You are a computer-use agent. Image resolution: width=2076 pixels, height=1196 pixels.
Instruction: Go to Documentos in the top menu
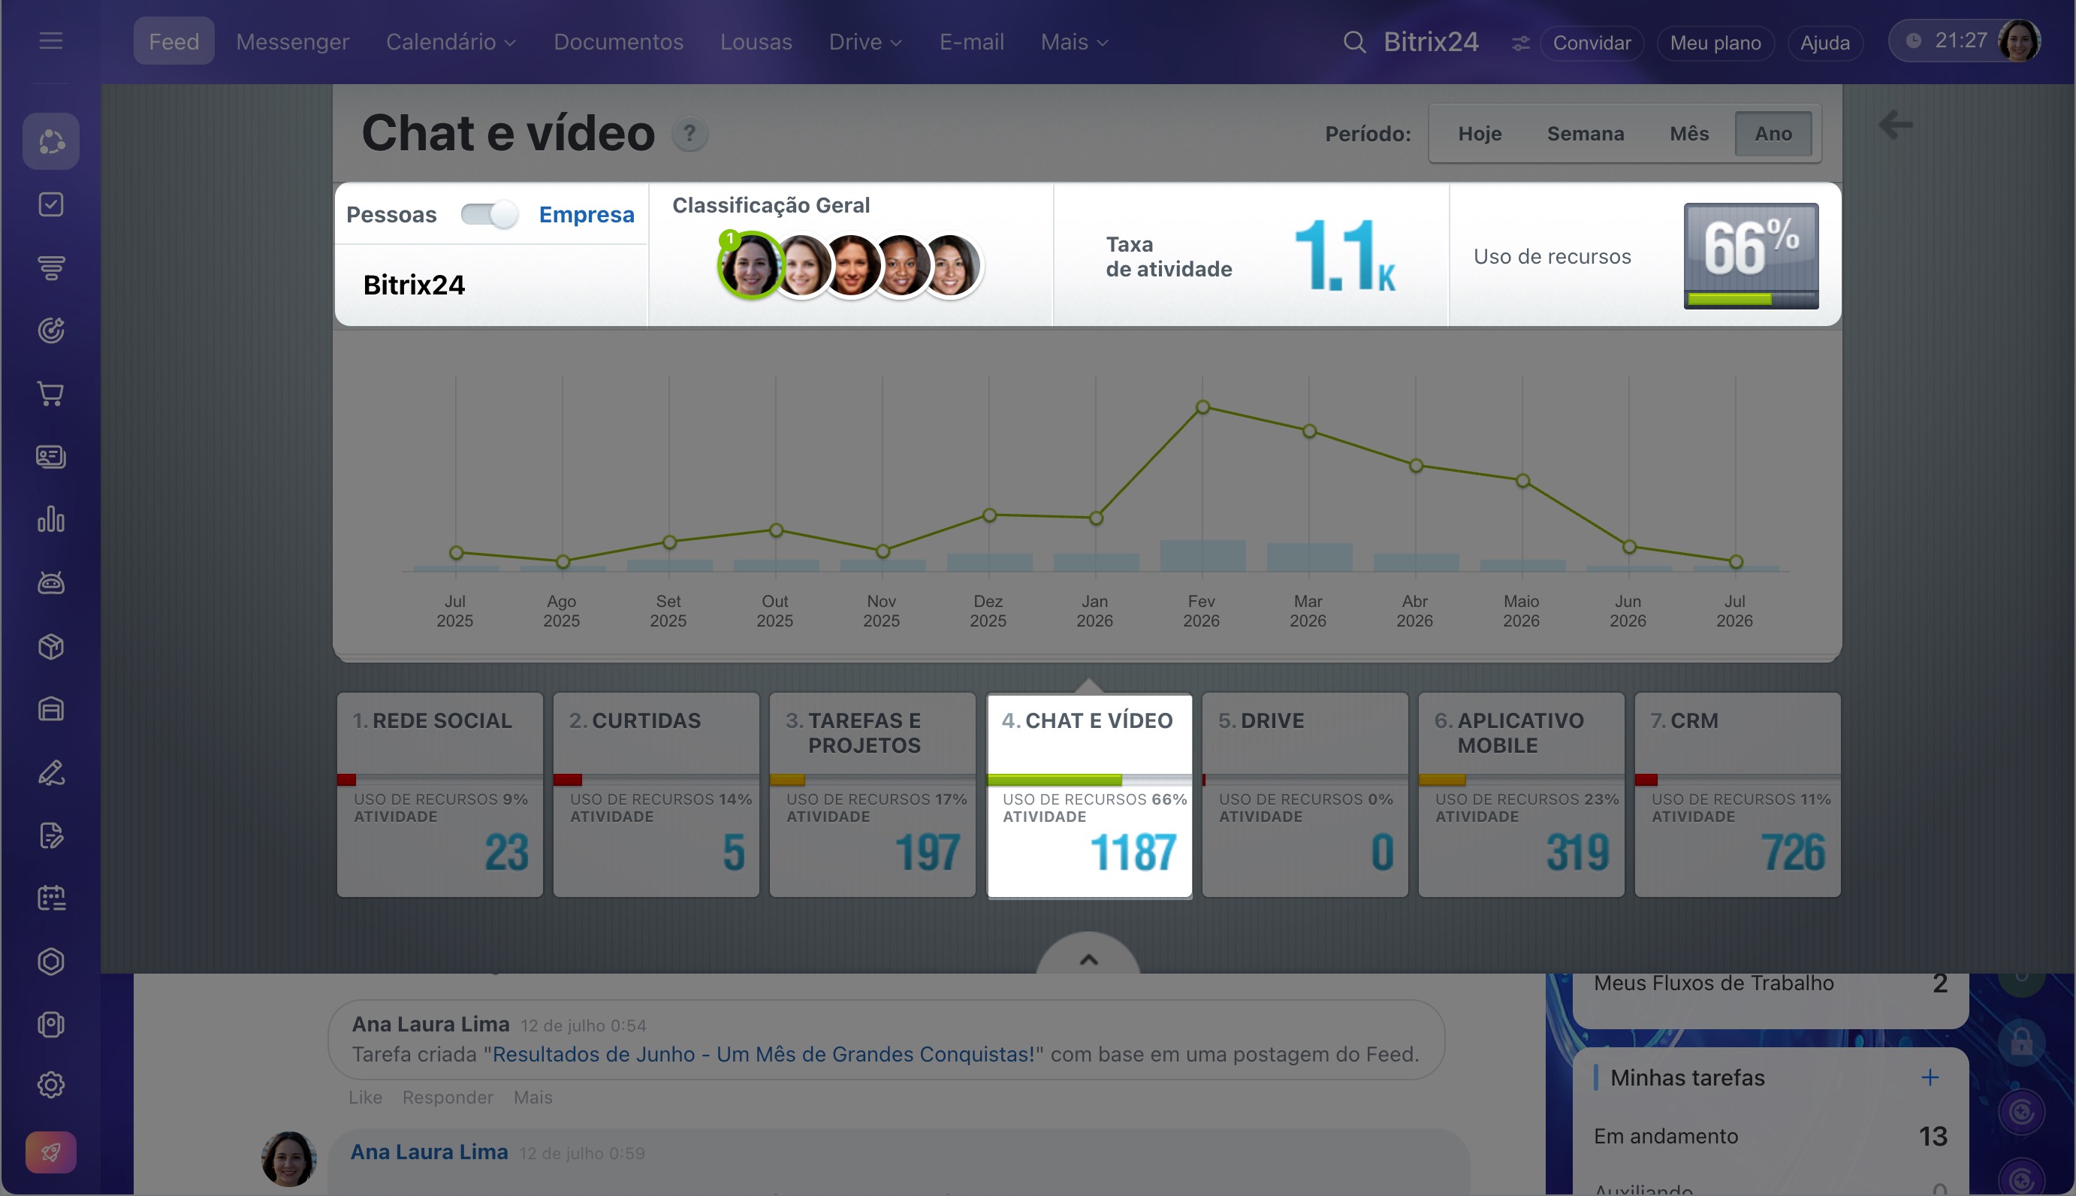point(618,42)
